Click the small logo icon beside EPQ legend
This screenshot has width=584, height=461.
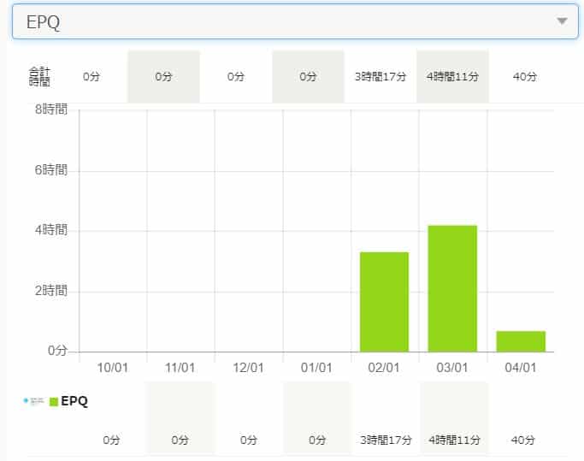tap(36, 400)
